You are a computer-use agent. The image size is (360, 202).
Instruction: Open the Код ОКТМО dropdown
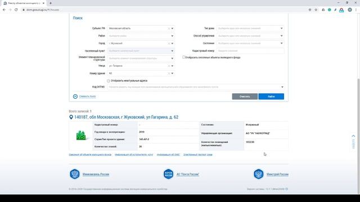tap(282, 87)
